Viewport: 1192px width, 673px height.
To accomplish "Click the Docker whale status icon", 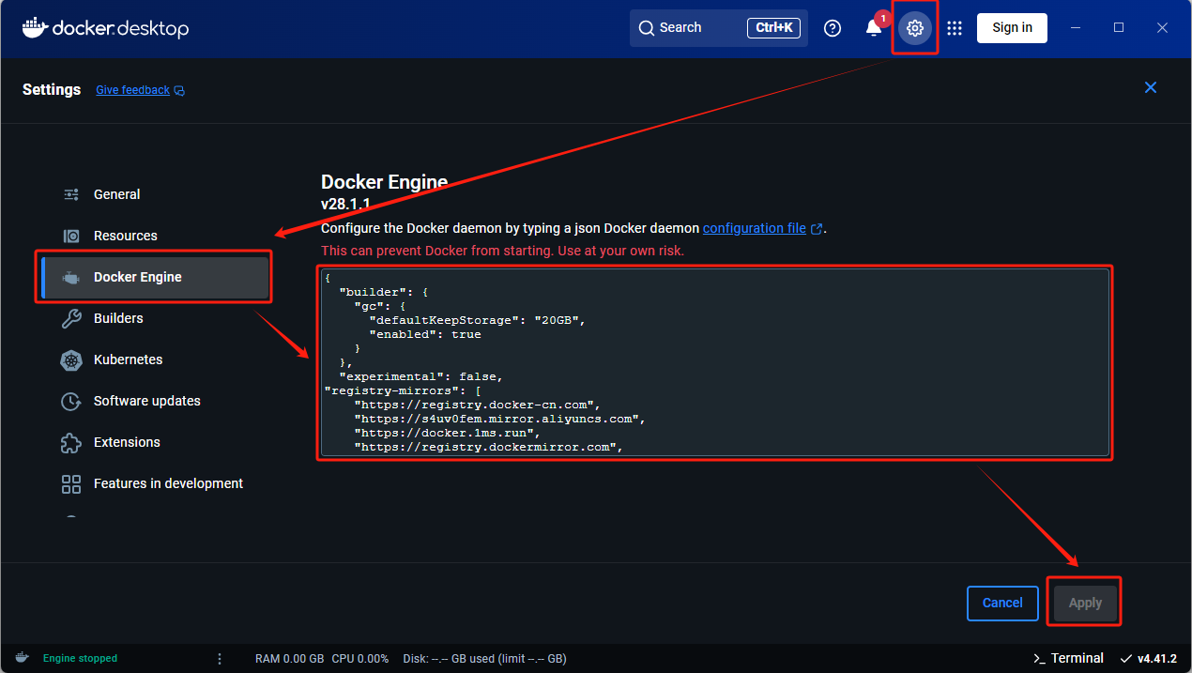I will [x=22, y=658].
